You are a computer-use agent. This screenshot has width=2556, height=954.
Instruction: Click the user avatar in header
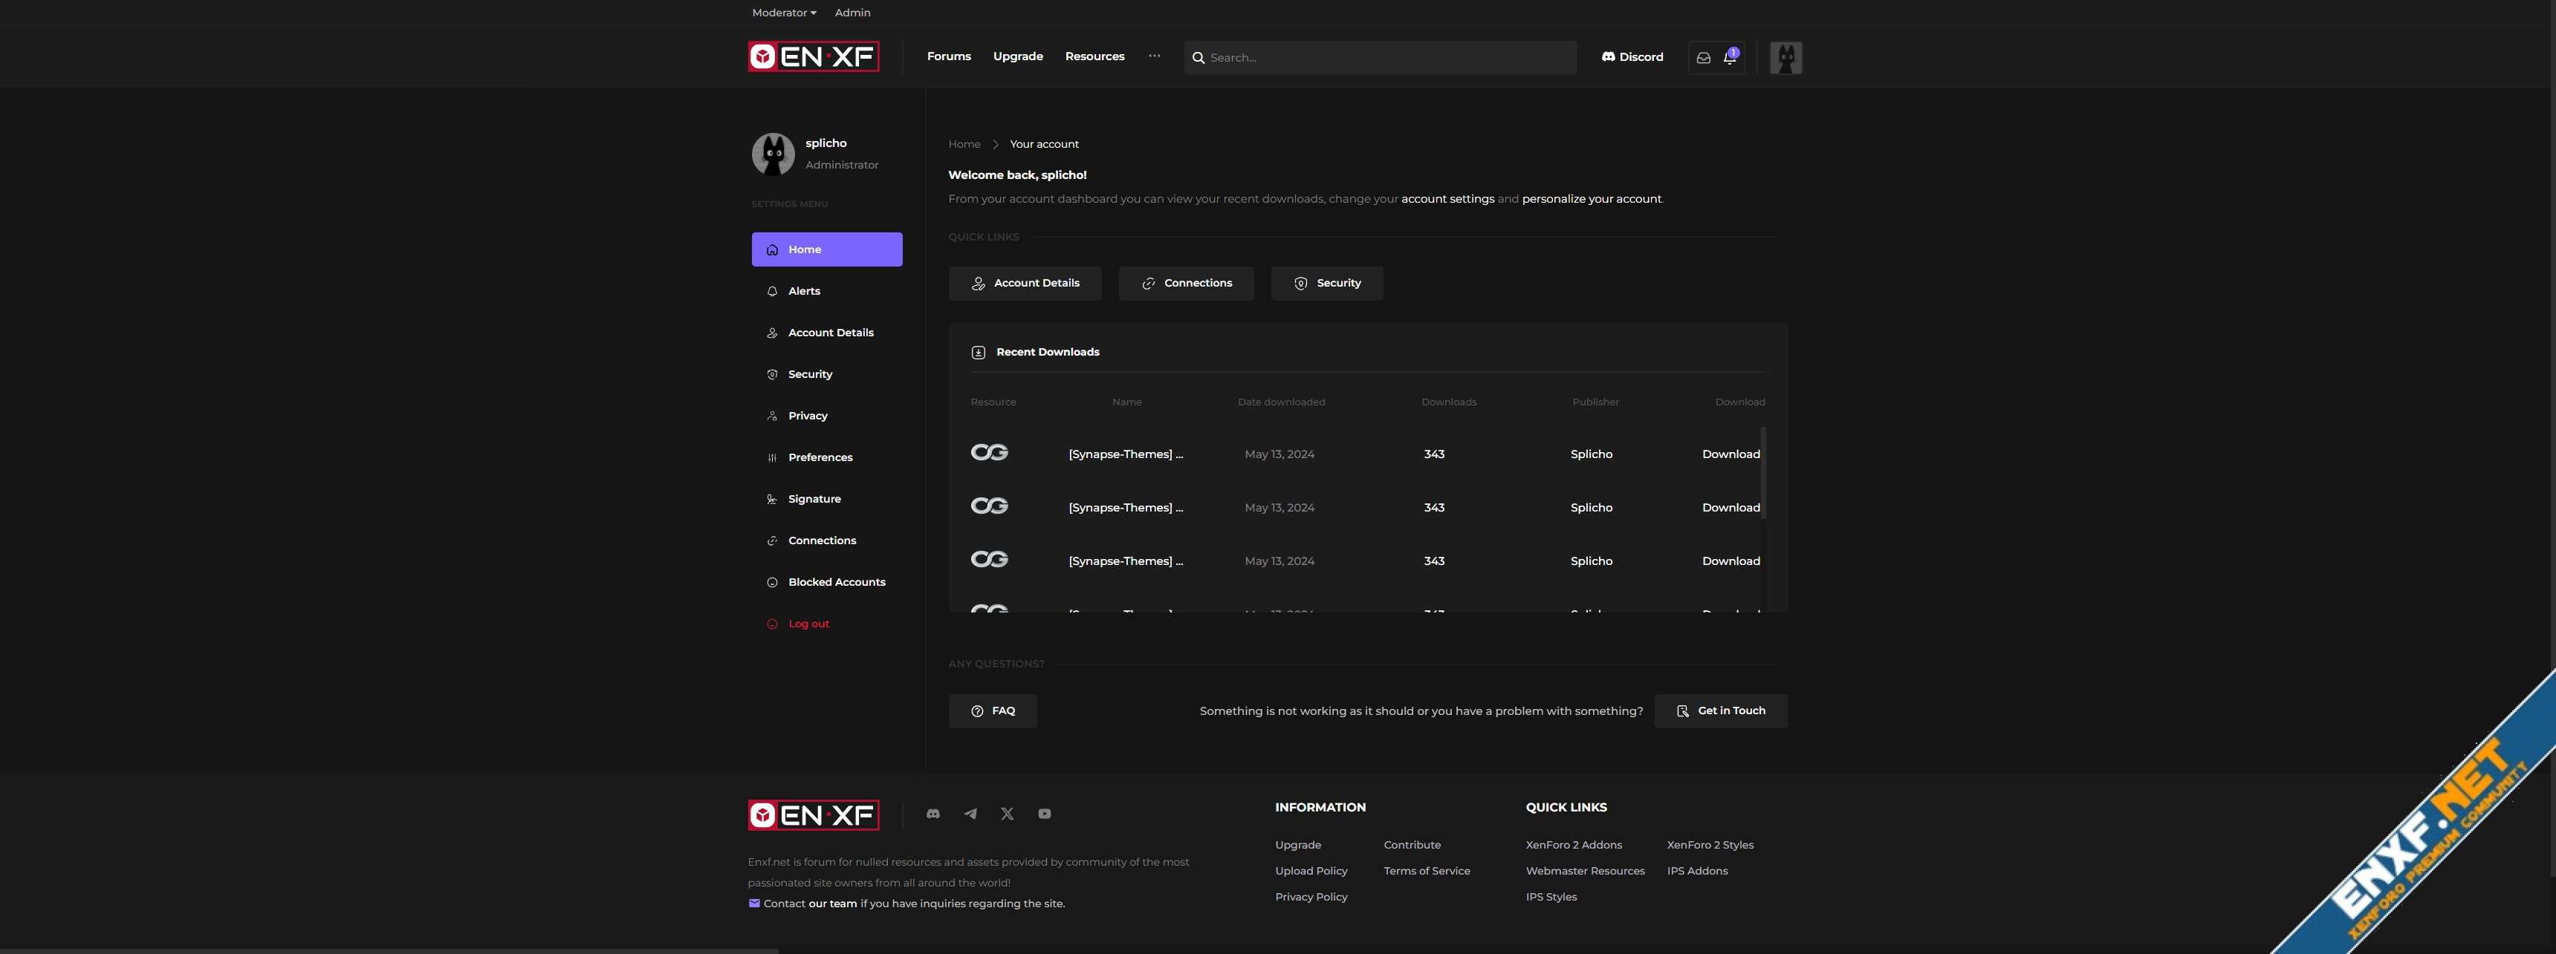[x=1785, y=57]
